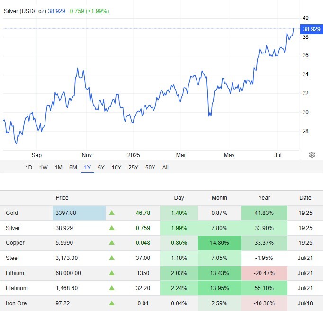323x312 pixels.
Task: Click the green up arrow in Lithium row
Action: click(x=112, y=273)
